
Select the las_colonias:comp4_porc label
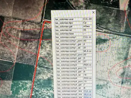[70, 81]
